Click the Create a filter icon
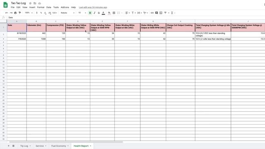Screen dimensions: 265x149 point(165,13)
